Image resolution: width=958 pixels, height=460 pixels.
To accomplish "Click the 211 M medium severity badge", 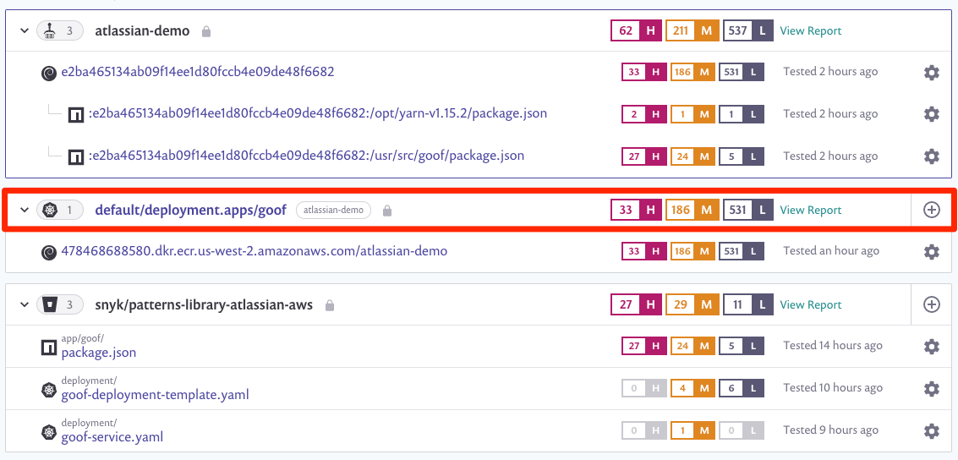I will [692, 30].
